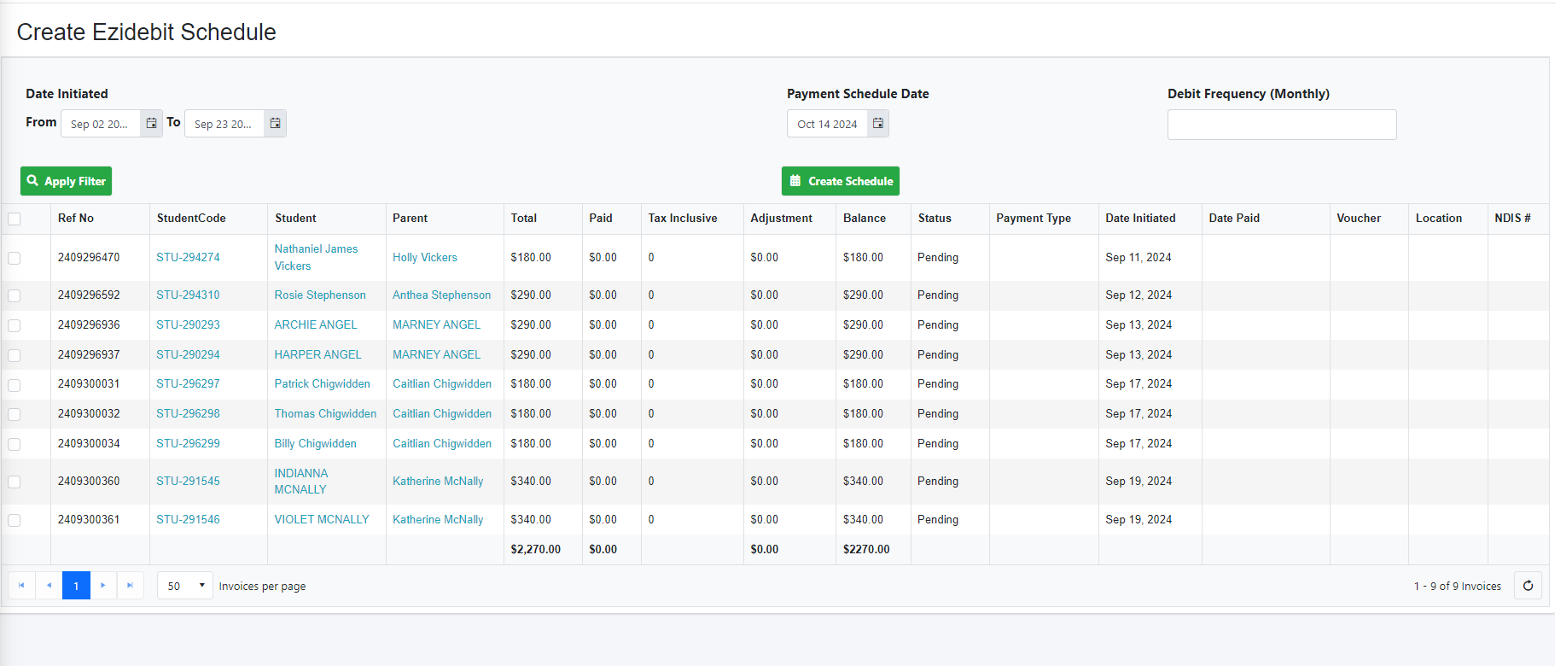
Task: Open the To date calendar picker
Action: [275, 124]
